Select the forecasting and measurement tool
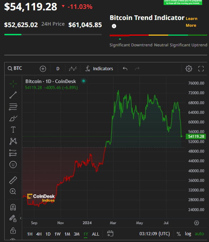Image resolution: width=209 pixels, height=242 pixels. tap(13, 153)
